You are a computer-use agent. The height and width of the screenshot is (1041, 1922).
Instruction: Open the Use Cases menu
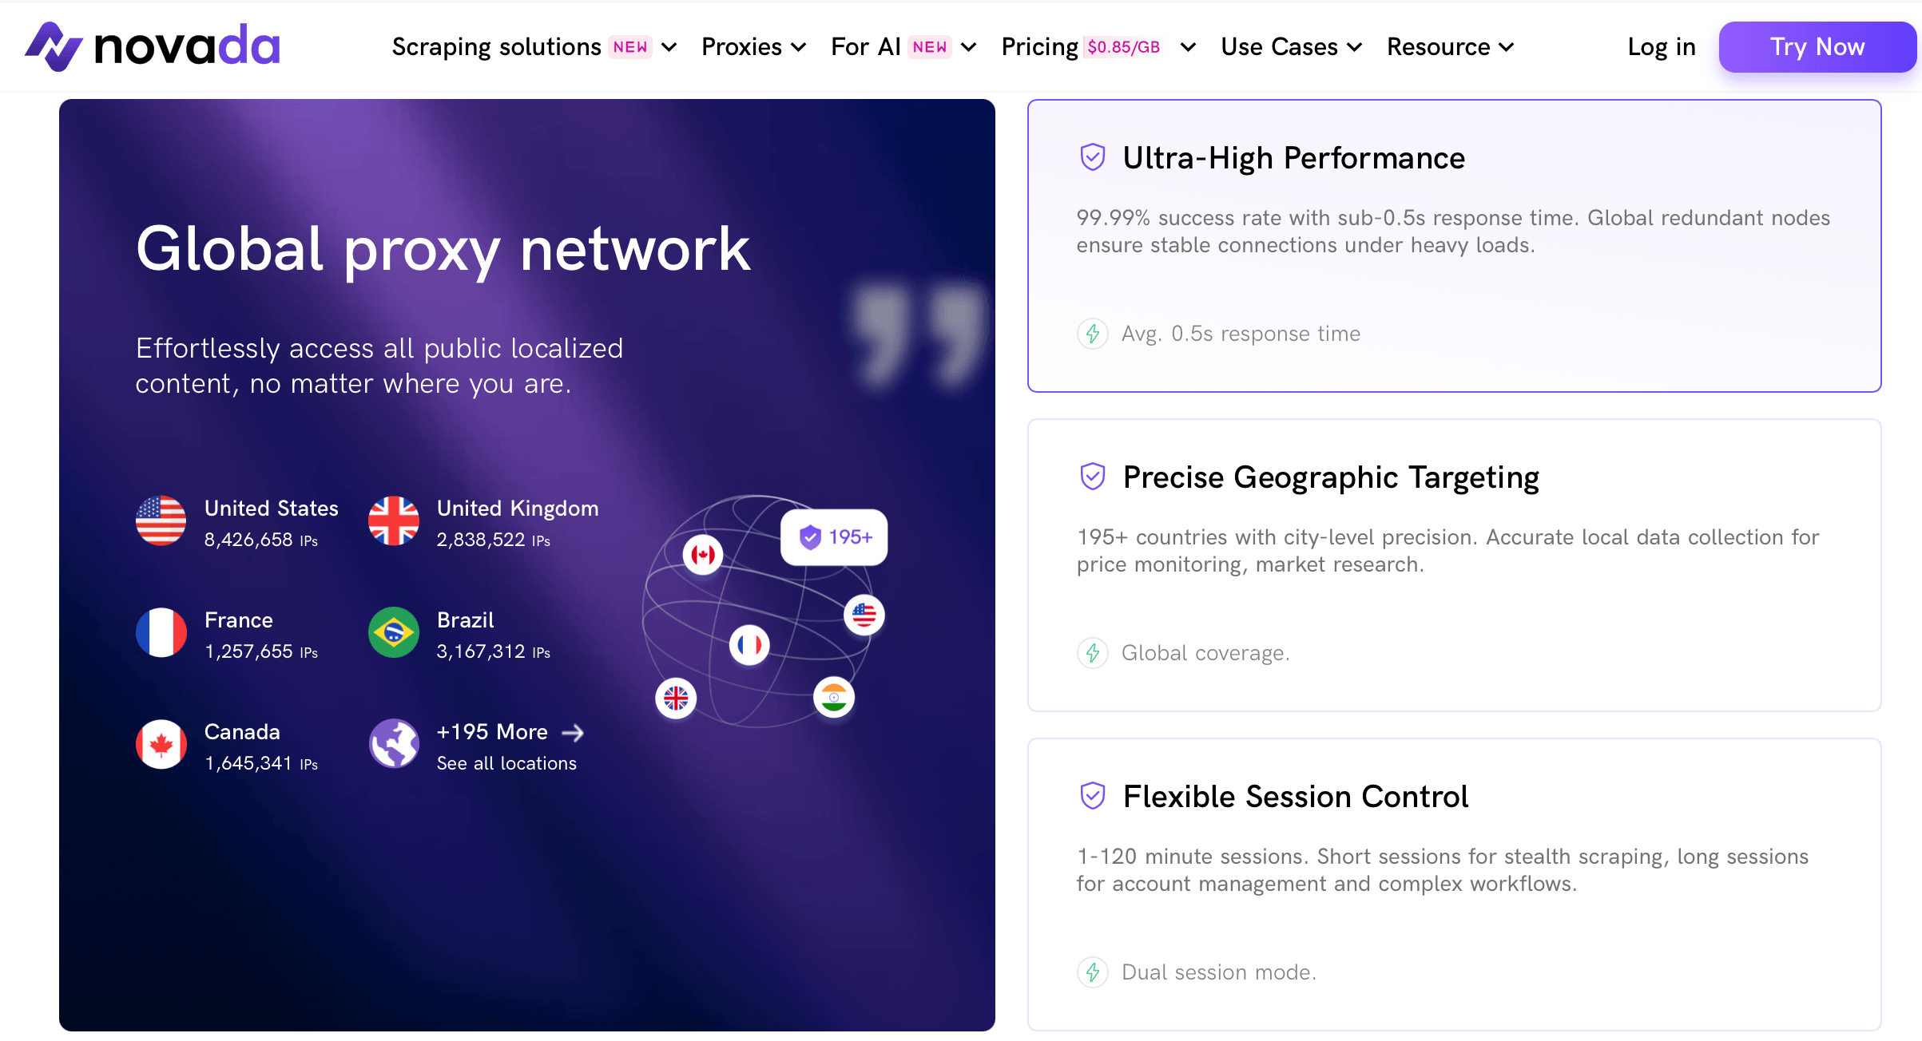[1291, 47]
